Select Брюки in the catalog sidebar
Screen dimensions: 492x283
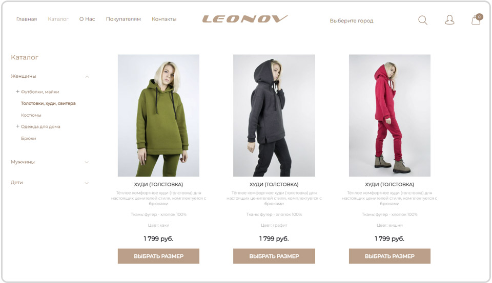tap(29, 138)
